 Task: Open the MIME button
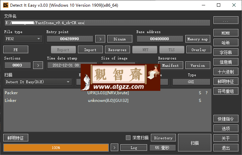(226, 33)
